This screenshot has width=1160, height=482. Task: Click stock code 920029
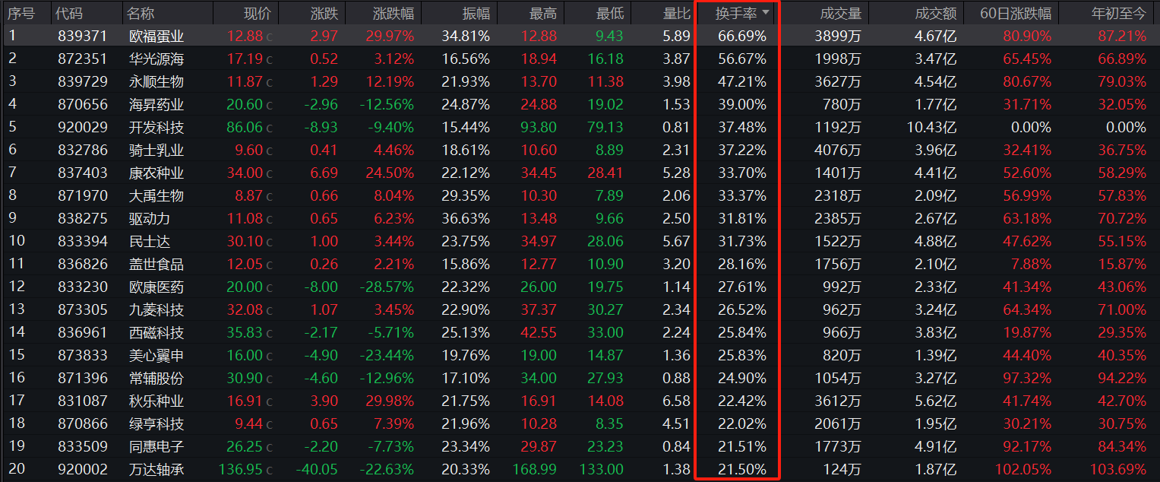pos(83,127)
